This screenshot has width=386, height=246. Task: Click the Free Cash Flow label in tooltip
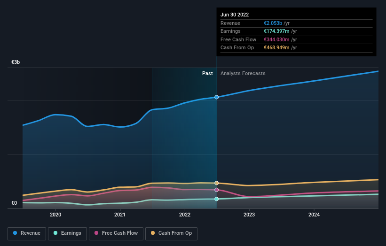(238, 39)
